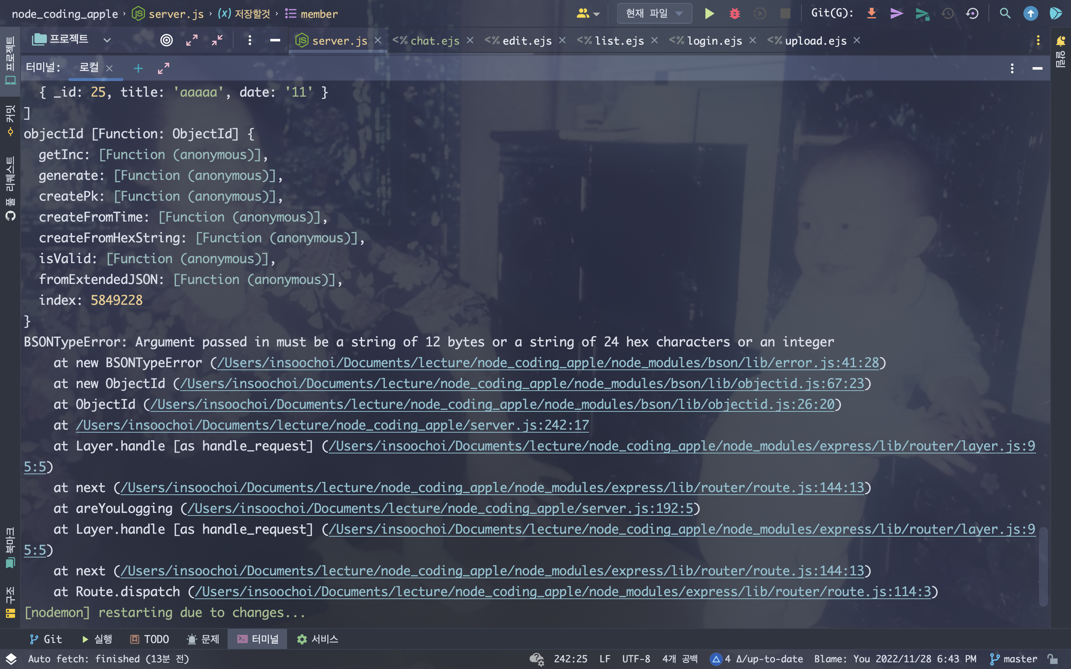Change line separator LF in status bar
The width and height of the screenshot is (1071, 669).
(x=605, y=659)
